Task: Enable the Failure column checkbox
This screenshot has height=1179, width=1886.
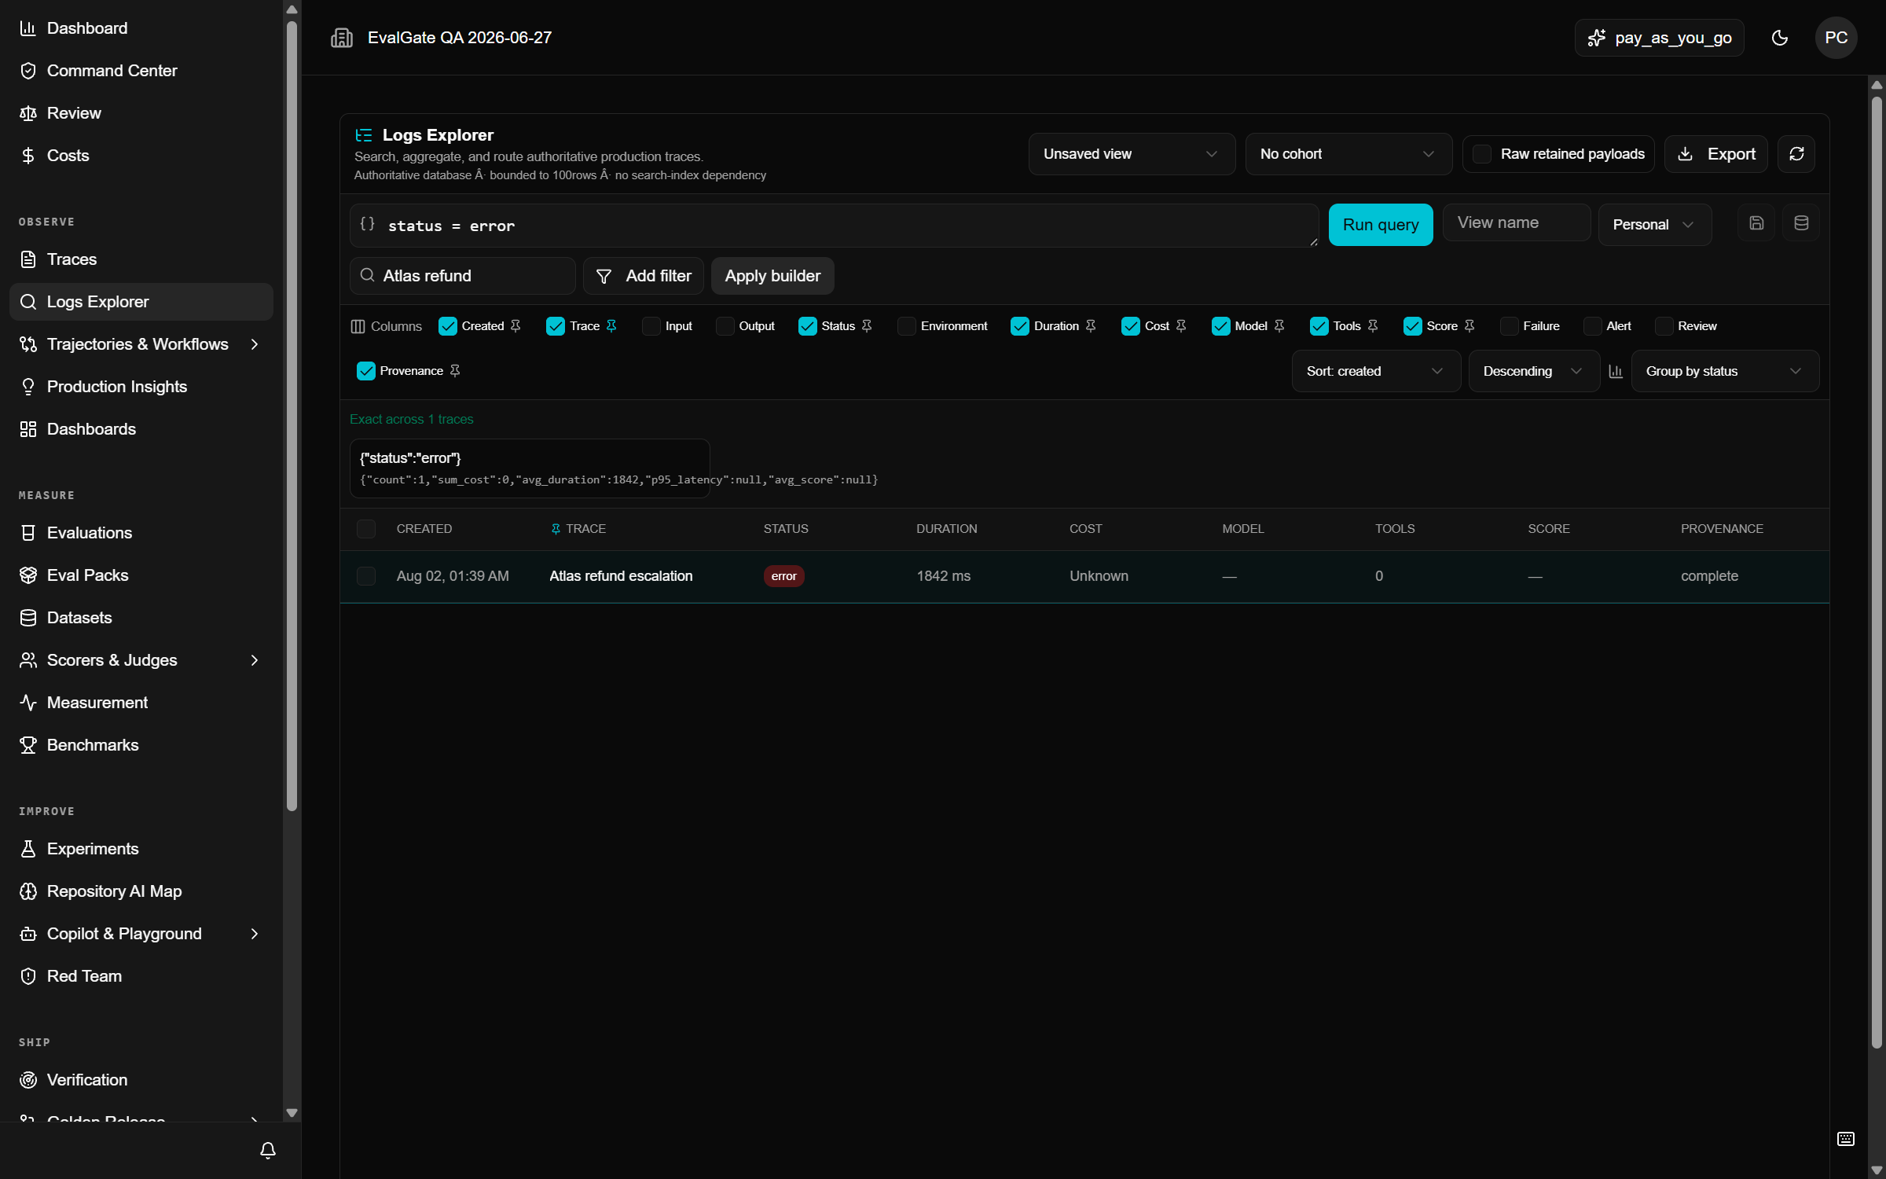Action: coord(1510,326)
